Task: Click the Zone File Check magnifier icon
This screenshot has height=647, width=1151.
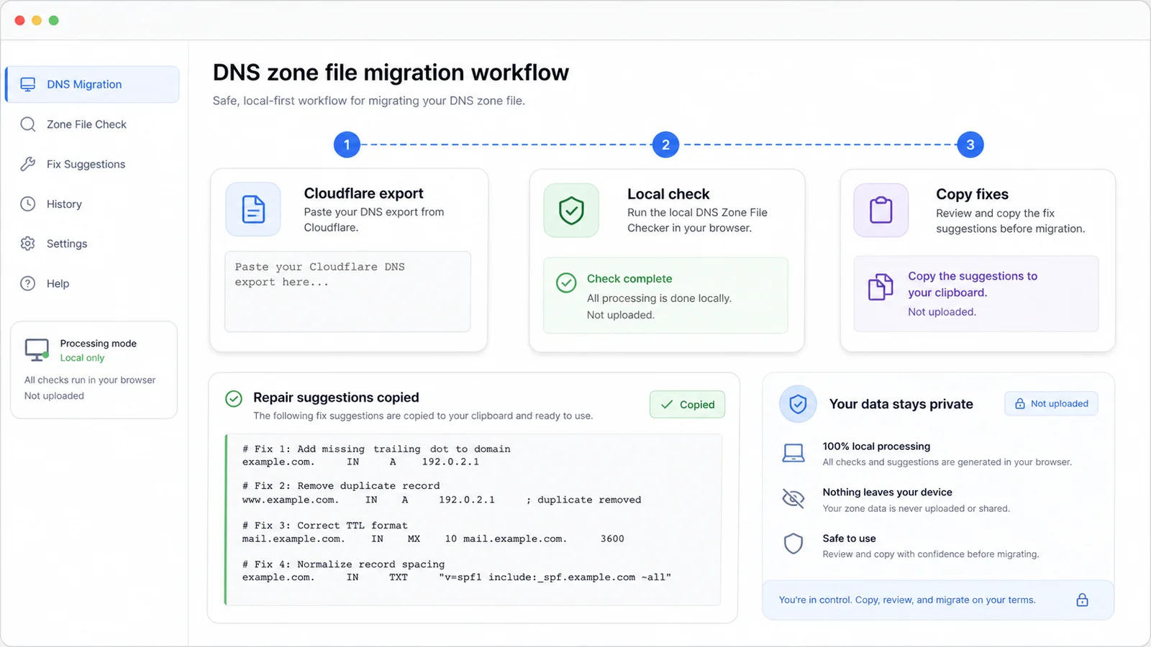Action: coord(28,124)
